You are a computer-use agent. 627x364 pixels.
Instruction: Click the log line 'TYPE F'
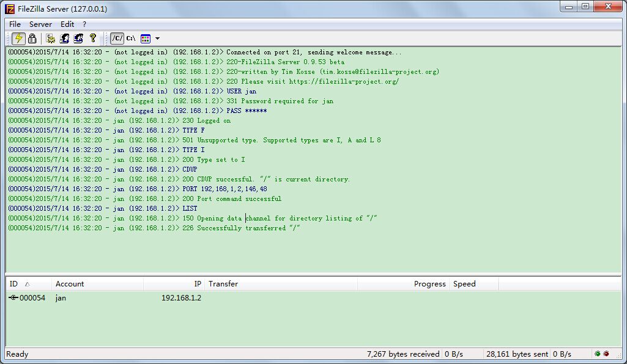[106, 130]
